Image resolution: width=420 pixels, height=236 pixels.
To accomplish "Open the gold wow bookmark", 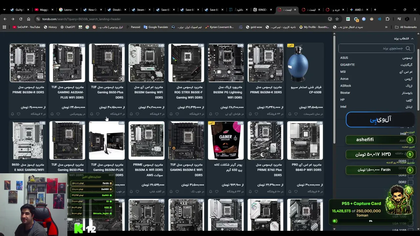I will (255, 27).
